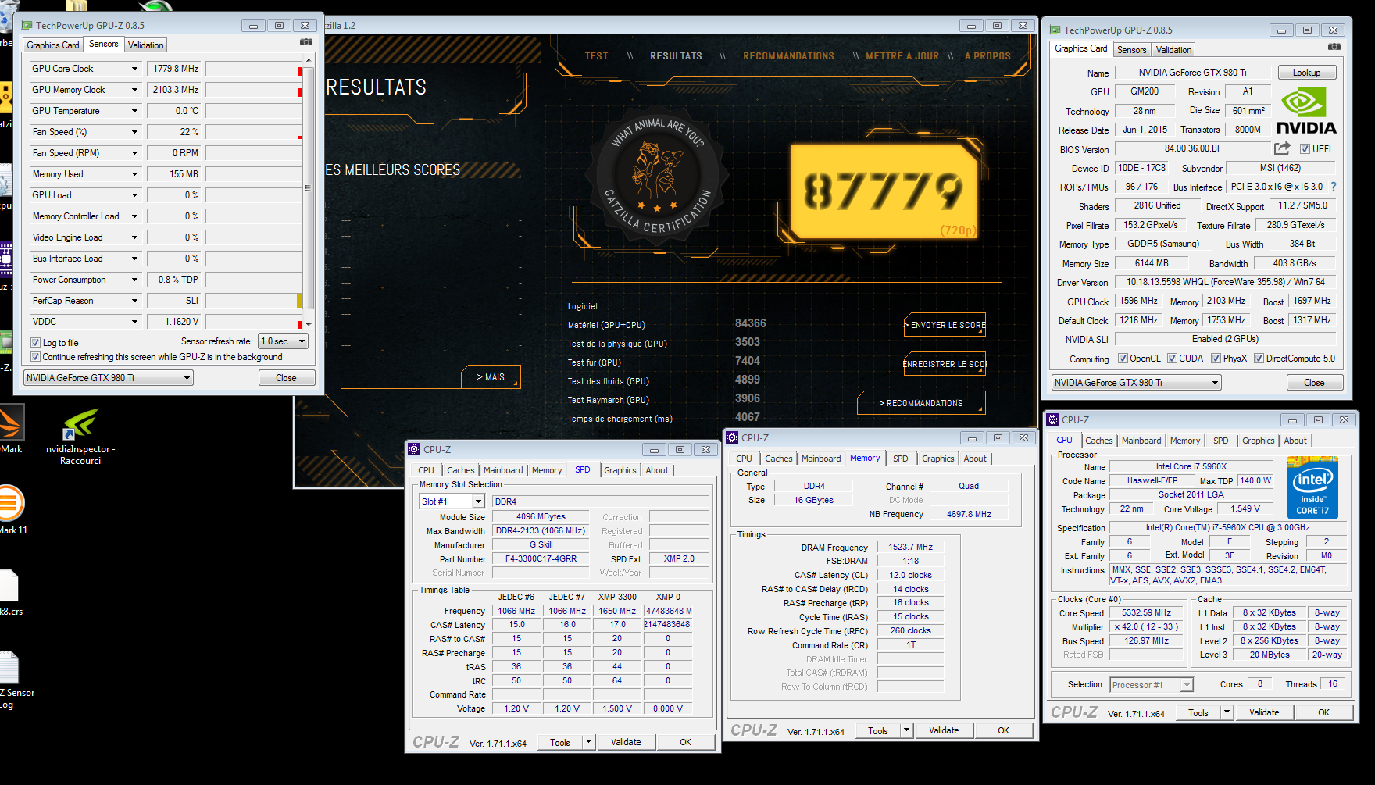The image size is (1375, 785).
Task: Click the CPU-Z title icon of Memory window
Action: [x=732, y=437]
